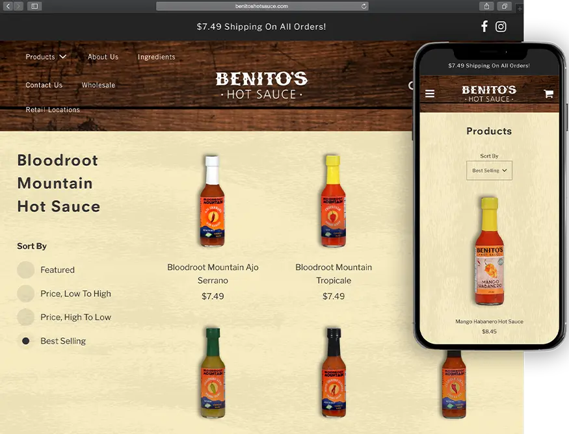This screenshot has height=434, width=569.
Task: Go forward with the browser forward arrow
Action: click(18, 6)
